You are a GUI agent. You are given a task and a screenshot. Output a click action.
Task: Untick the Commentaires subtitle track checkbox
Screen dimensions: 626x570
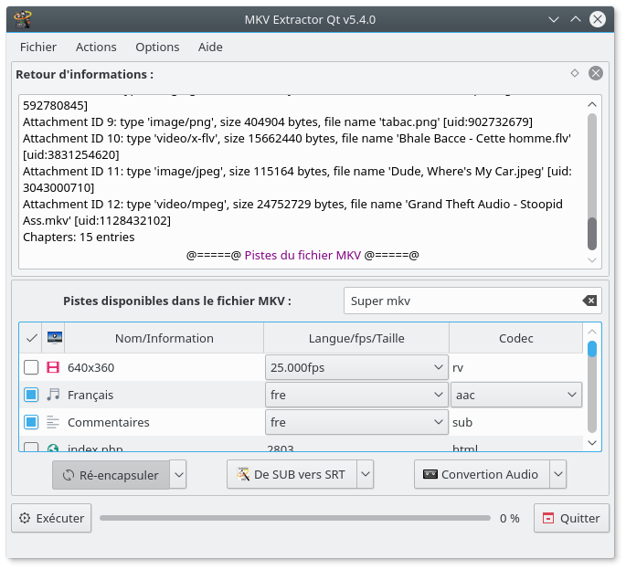point(31,422)
